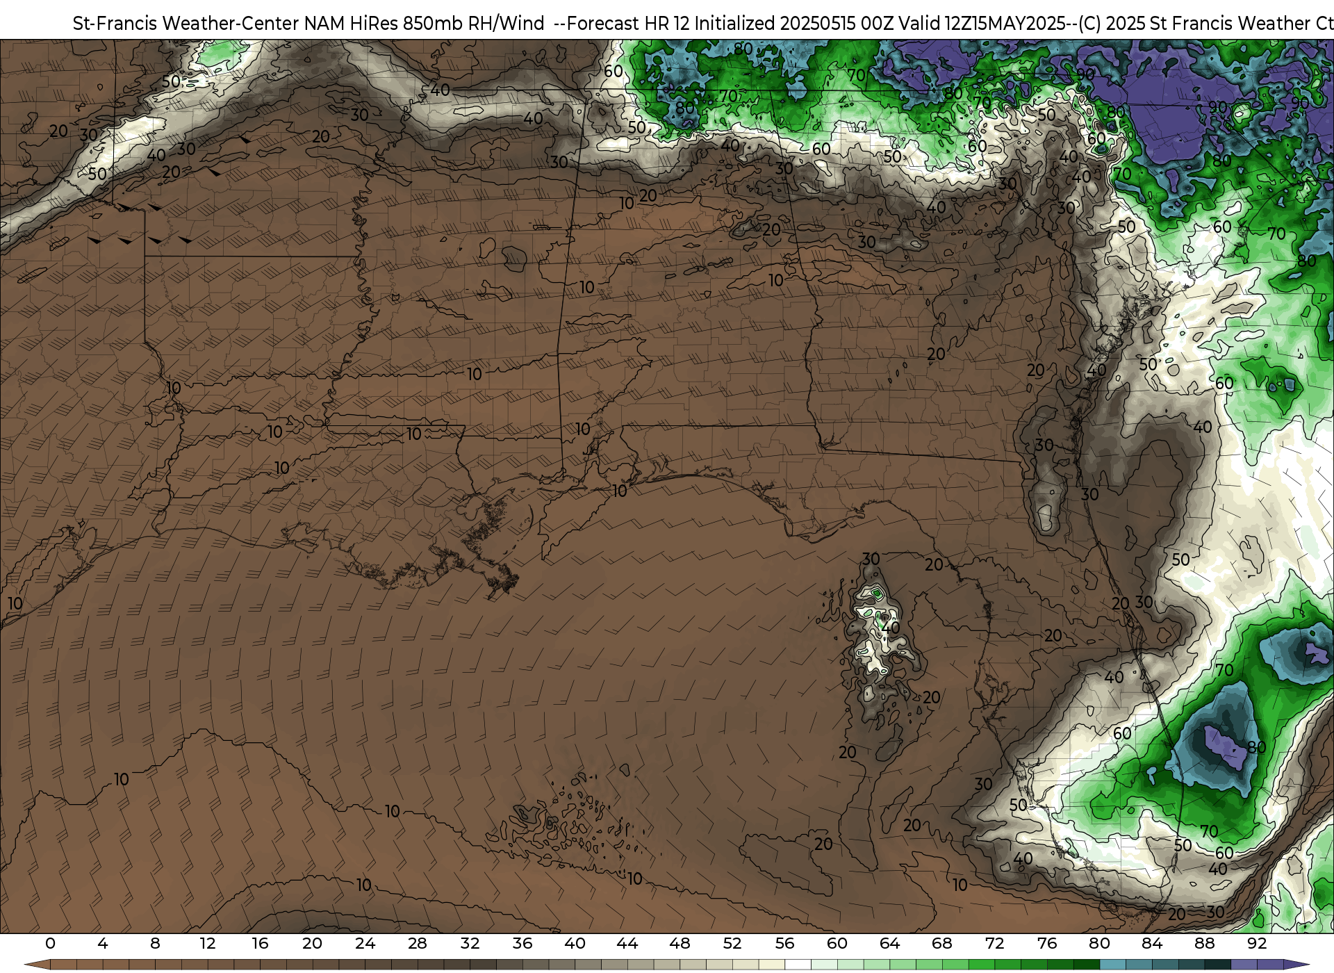Select the color bar tick label '32'

(470, 943)
